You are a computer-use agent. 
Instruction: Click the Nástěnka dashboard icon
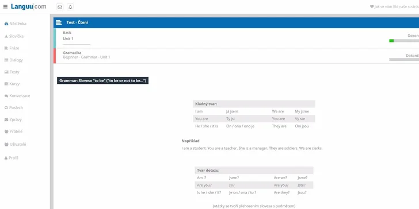(x=6, y=24)
